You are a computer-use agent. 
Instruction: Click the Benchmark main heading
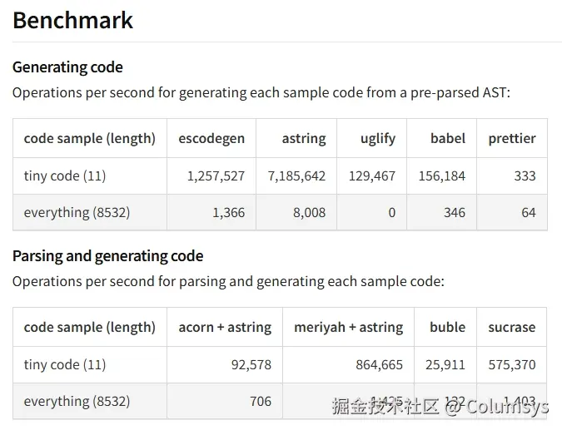[x=73, y=21]
